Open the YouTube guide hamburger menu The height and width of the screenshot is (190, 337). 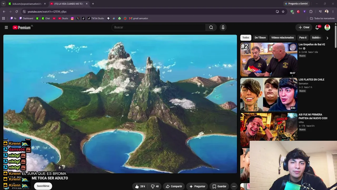click(6, 27)
